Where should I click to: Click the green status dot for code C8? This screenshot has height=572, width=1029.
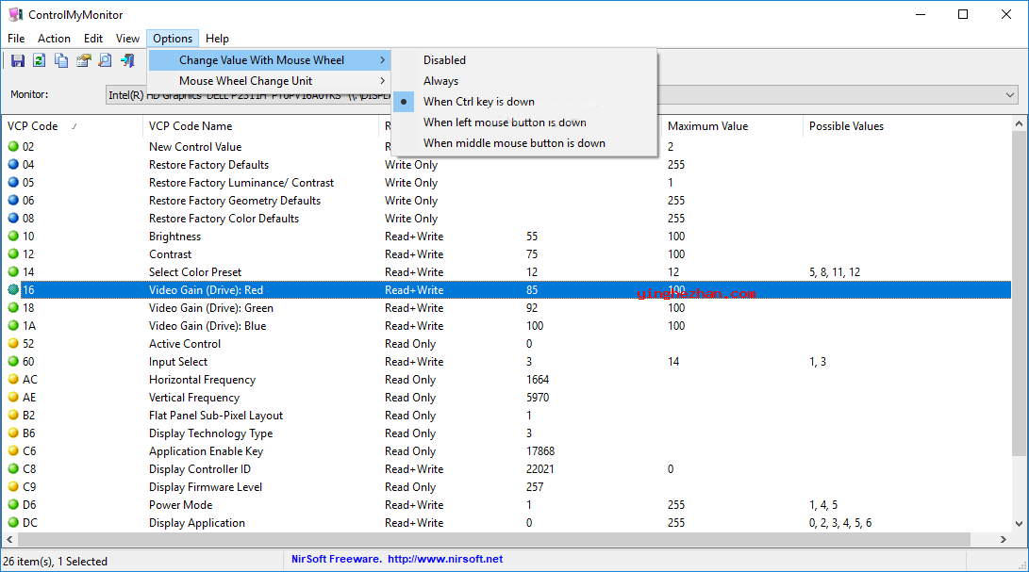13,468
